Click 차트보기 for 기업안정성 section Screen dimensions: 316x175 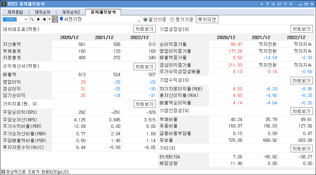tap(301, 111)
